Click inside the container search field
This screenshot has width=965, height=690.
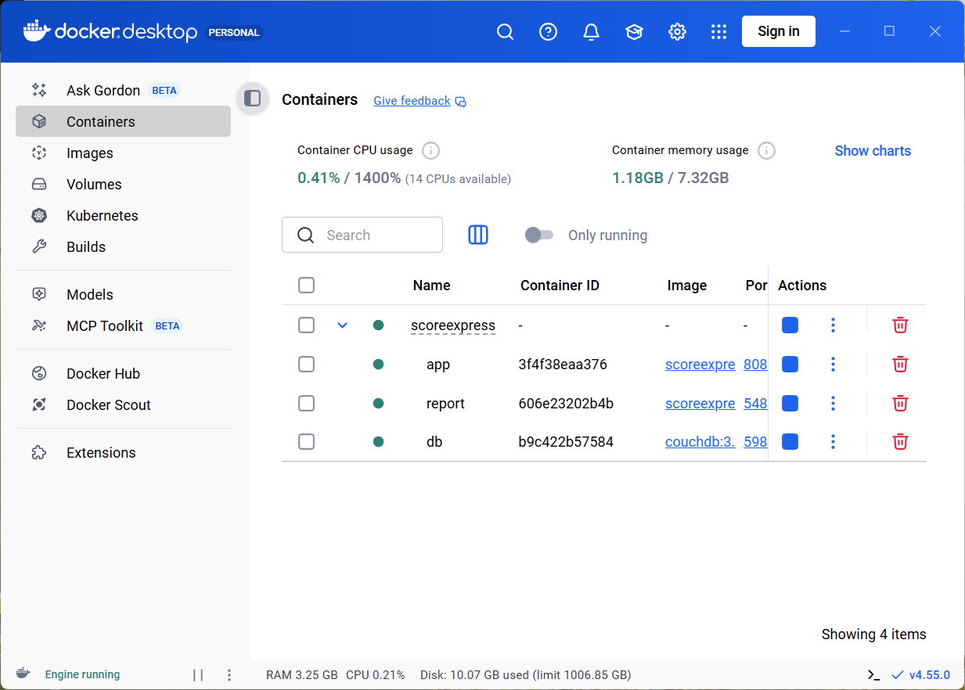click(368, 235)
